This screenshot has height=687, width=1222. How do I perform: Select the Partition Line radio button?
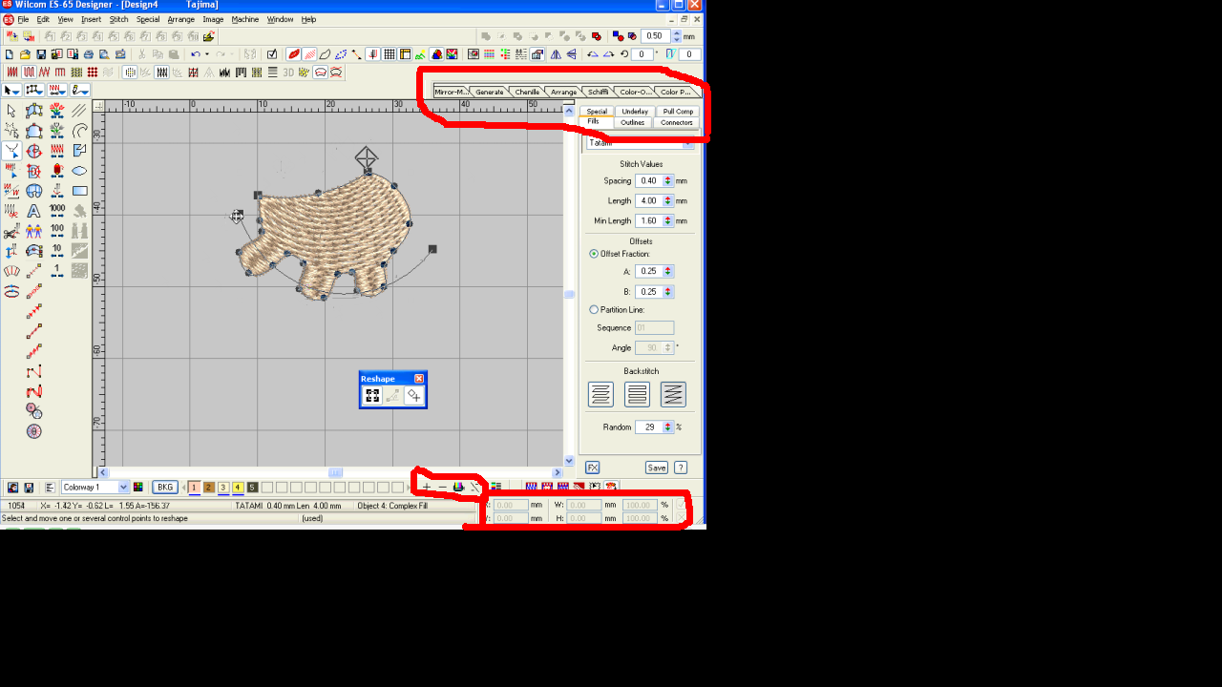click(x=594, y=309)
